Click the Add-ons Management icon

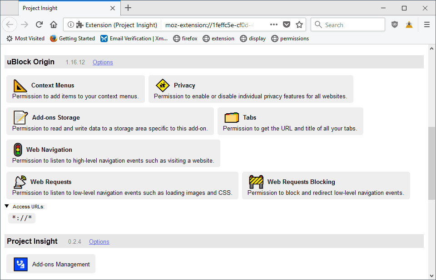tap(20, 264)
